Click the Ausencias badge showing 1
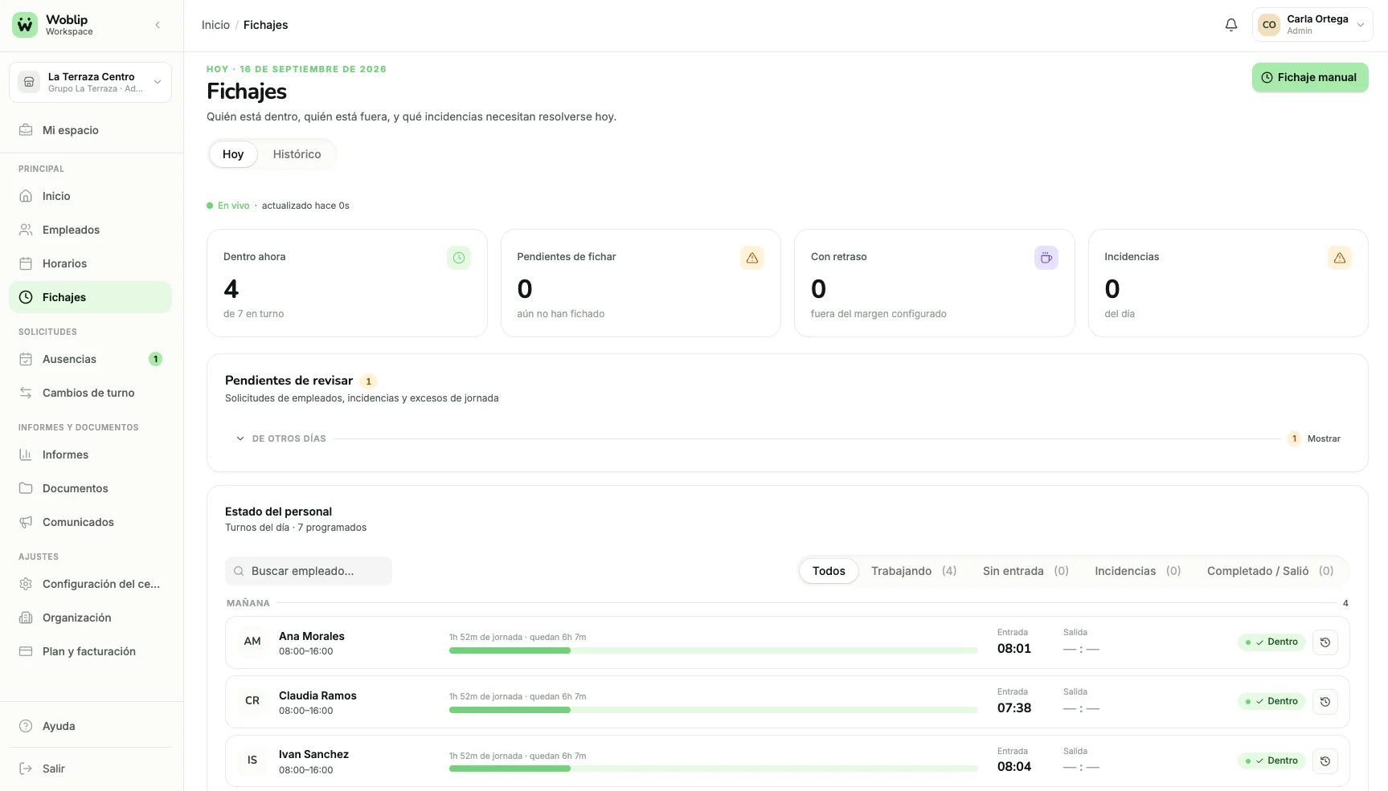 point(156,359)
